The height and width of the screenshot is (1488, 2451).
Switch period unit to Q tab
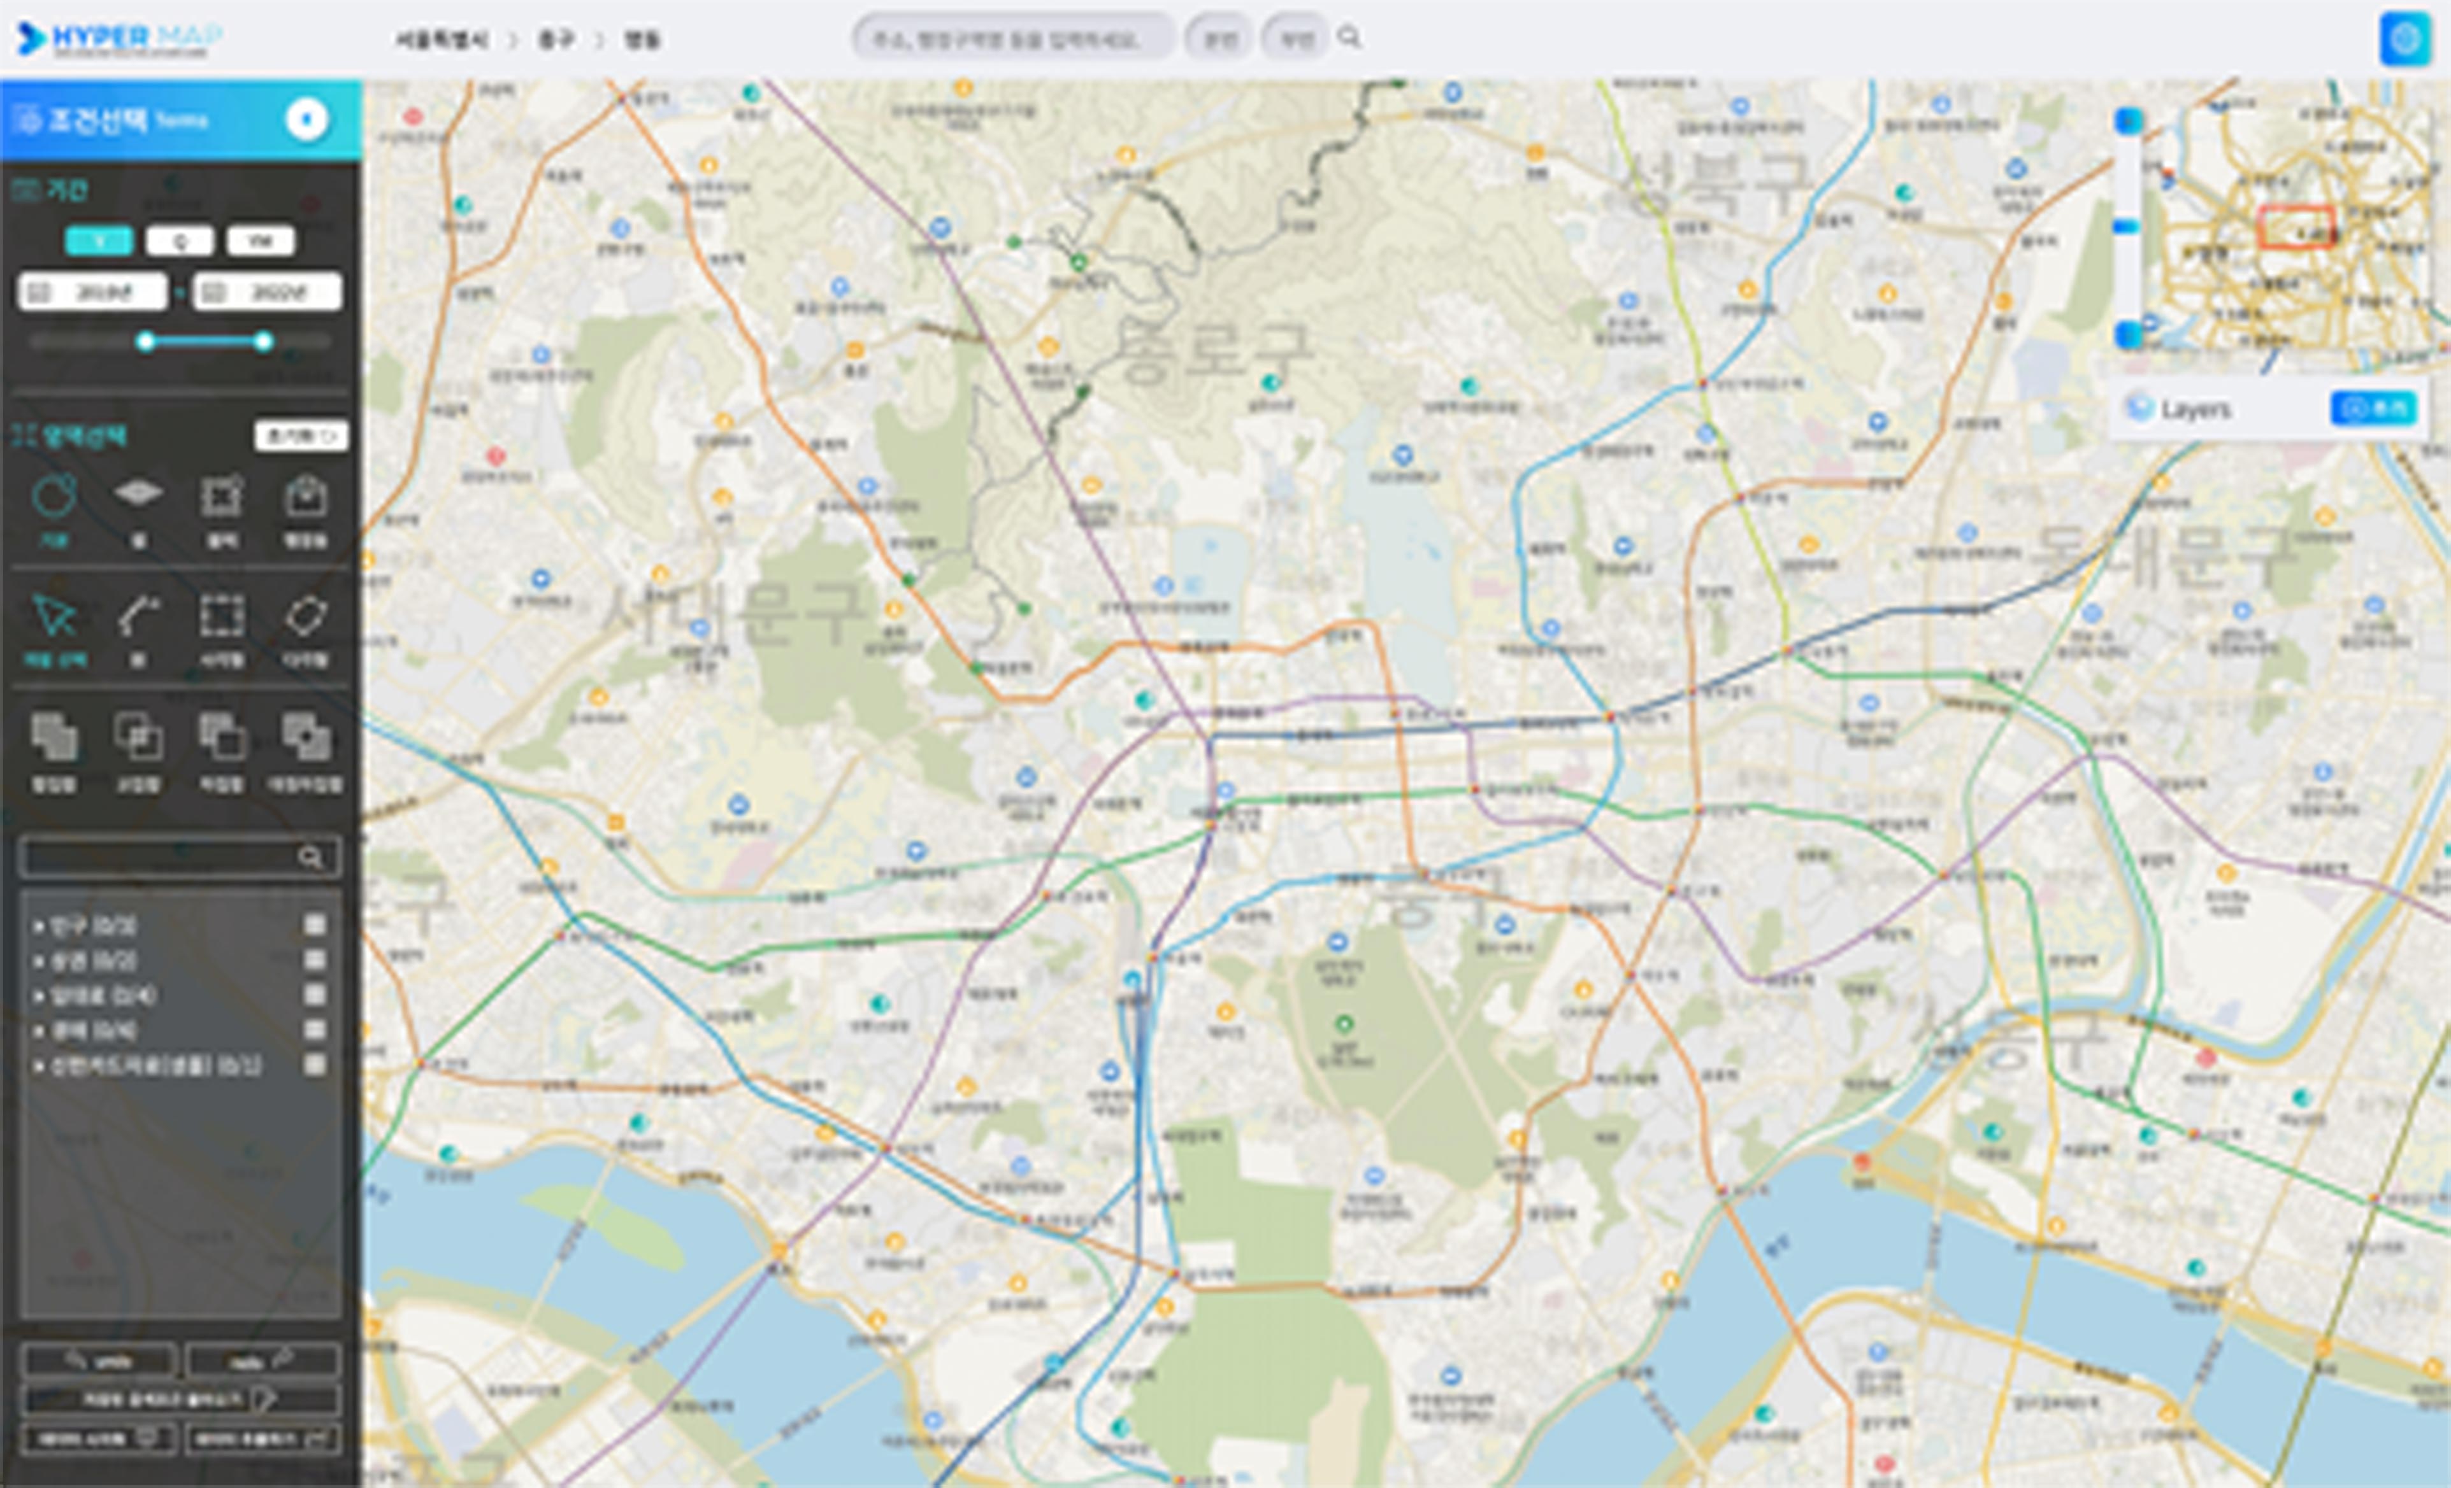pos(179,241)
